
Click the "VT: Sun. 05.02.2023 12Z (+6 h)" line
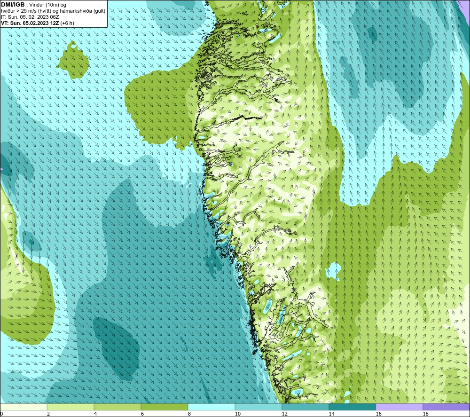click(x=38, y=23)
